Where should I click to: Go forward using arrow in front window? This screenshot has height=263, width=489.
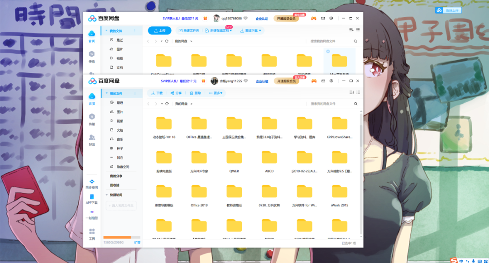[156, 104]
